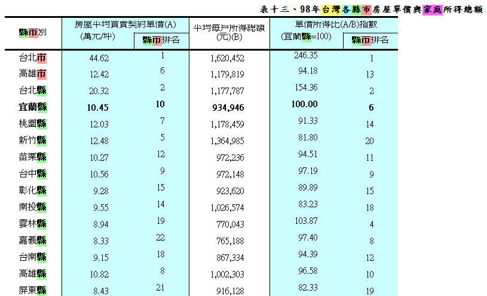Screen dimensions: 487x296
Task: Click the 台中縣 row label
Action: click(x=32, y=174)
